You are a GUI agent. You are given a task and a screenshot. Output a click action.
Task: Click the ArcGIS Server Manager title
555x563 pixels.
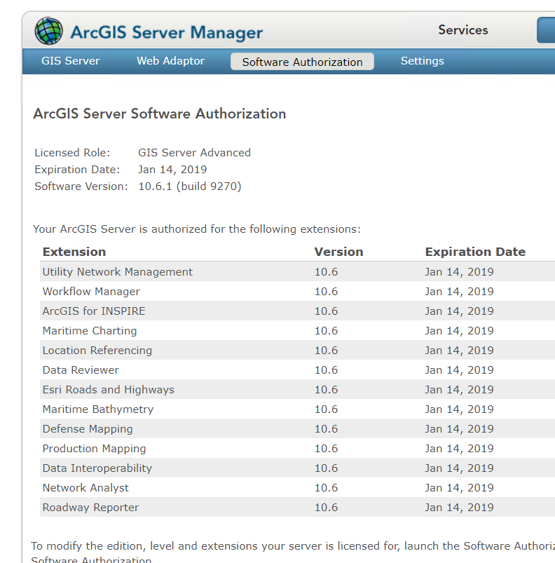167,32
